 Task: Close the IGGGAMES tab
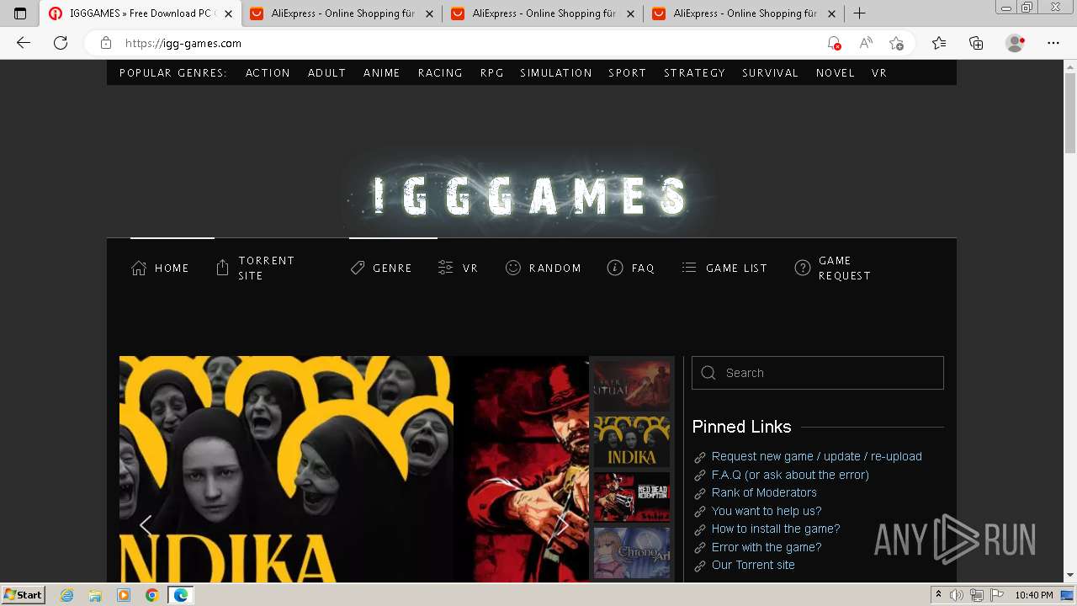[228, 13]
